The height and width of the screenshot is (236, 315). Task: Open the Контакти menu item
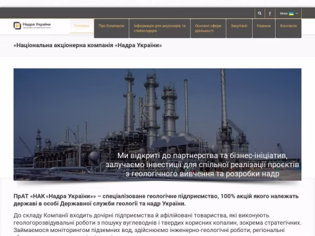coord(289,28)
